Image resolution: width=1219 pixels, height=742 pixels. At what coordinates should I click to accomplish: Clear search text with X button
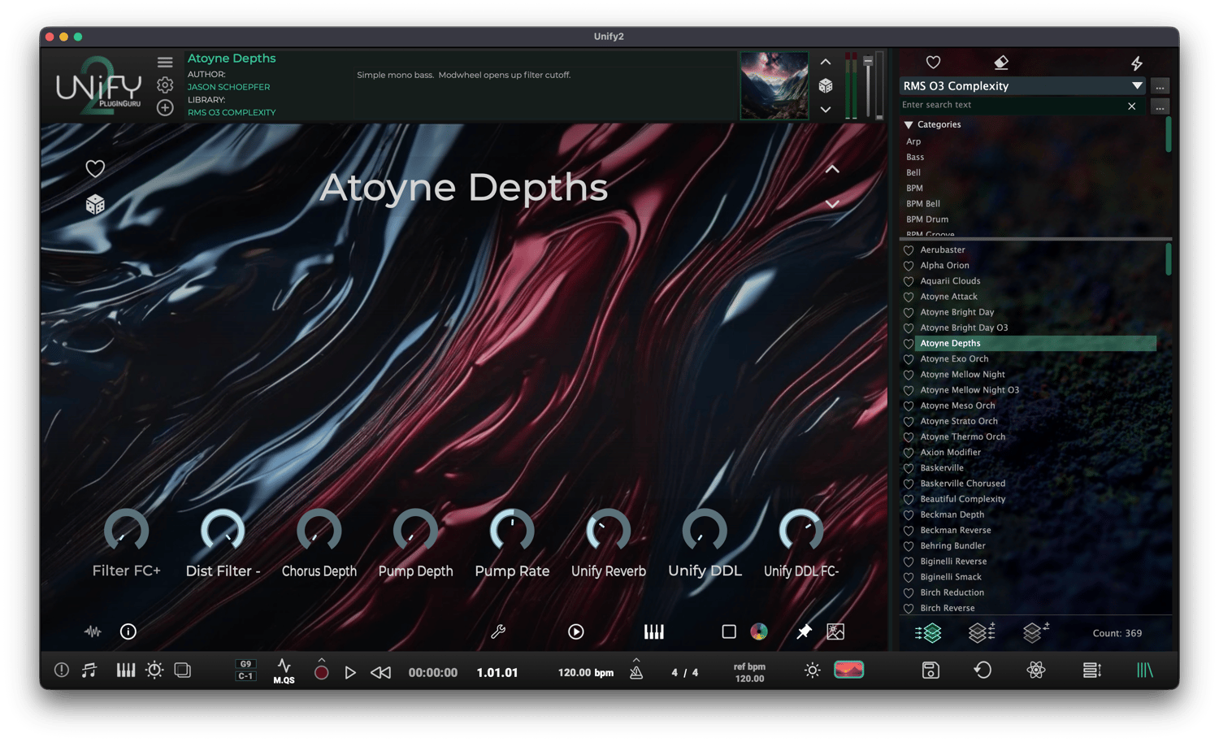pyautogui.click(x=1132, y=106)
